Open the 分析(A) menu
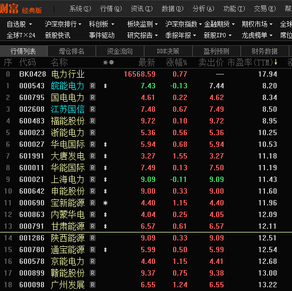This screenshot has height=291, width=292. (x=203, y=9)
